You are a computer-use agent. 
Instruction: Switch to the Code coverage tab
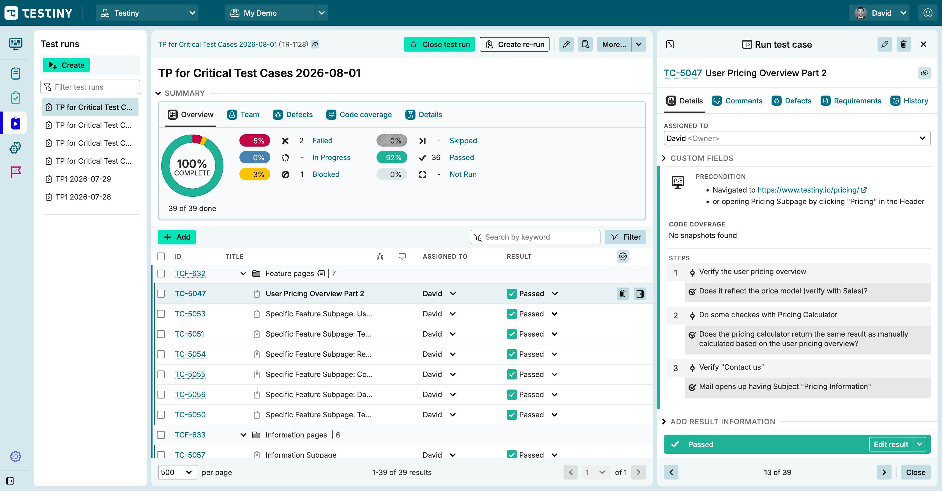click(359, 114)
